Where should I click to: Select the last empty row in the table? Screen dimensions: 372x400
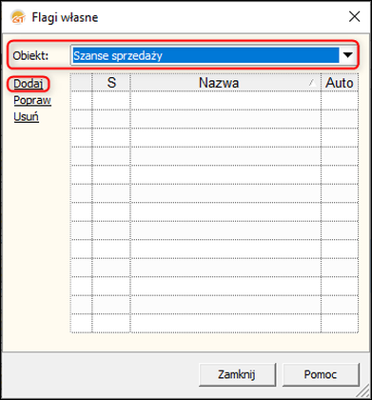click(x=214, y=323)
